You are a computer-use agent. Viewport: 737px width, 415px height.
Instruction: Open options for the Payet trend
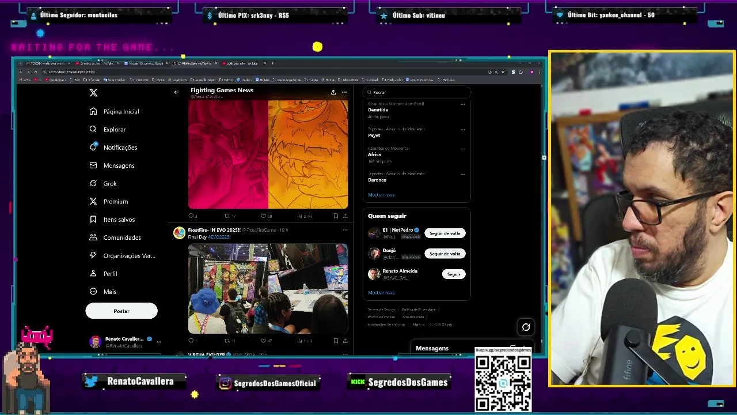coord(462,130)
